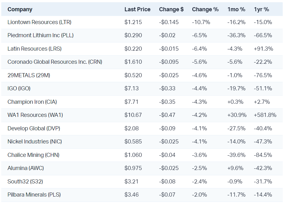Sort by the 1yr % column header

click(261, 9)
